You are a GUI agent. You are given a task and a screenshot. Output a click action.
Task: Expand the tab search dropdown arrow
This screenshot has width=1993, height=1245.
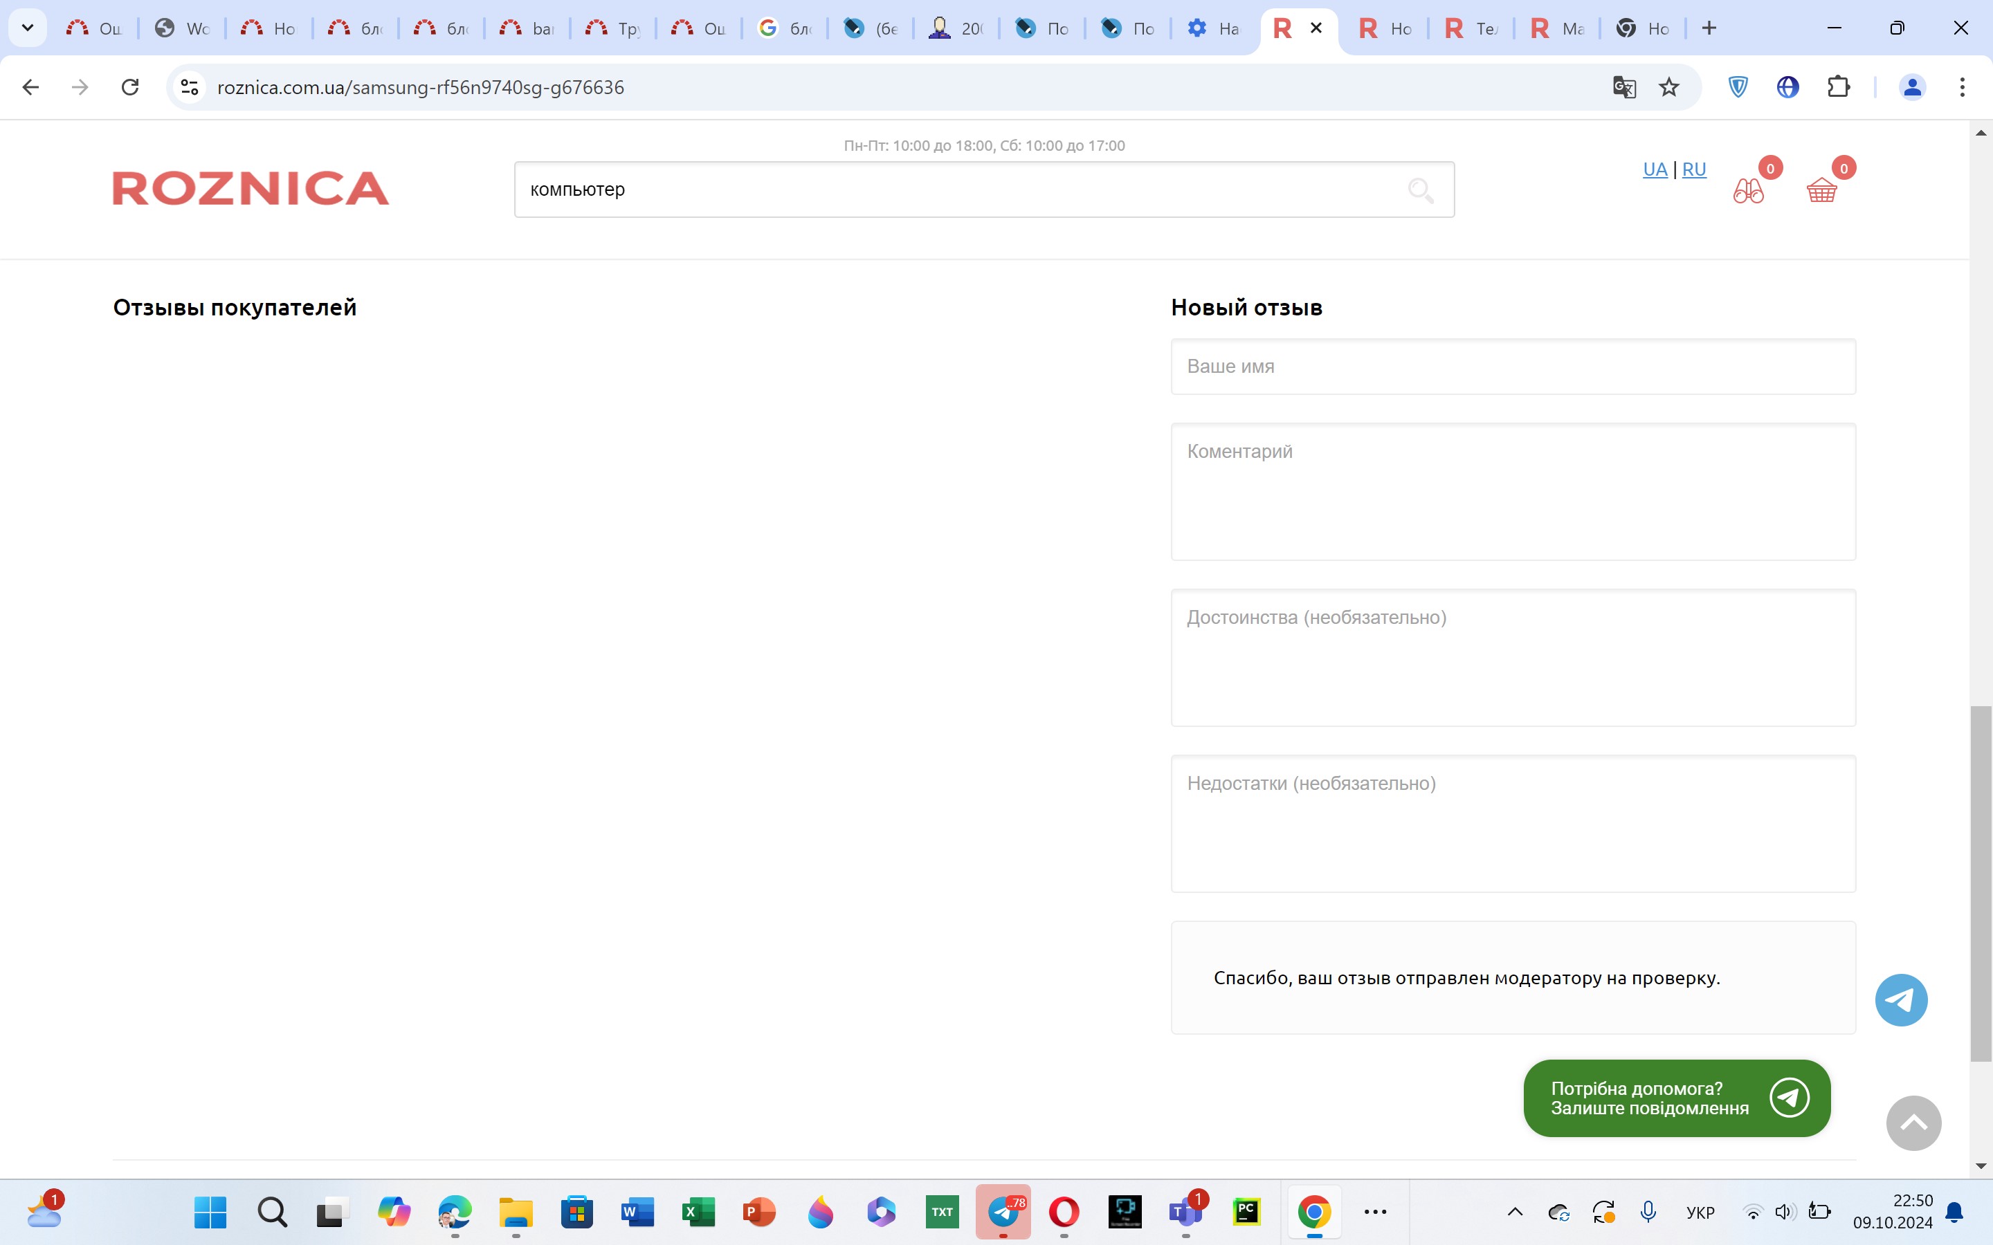pyautogui.click(x=27, y=28)
